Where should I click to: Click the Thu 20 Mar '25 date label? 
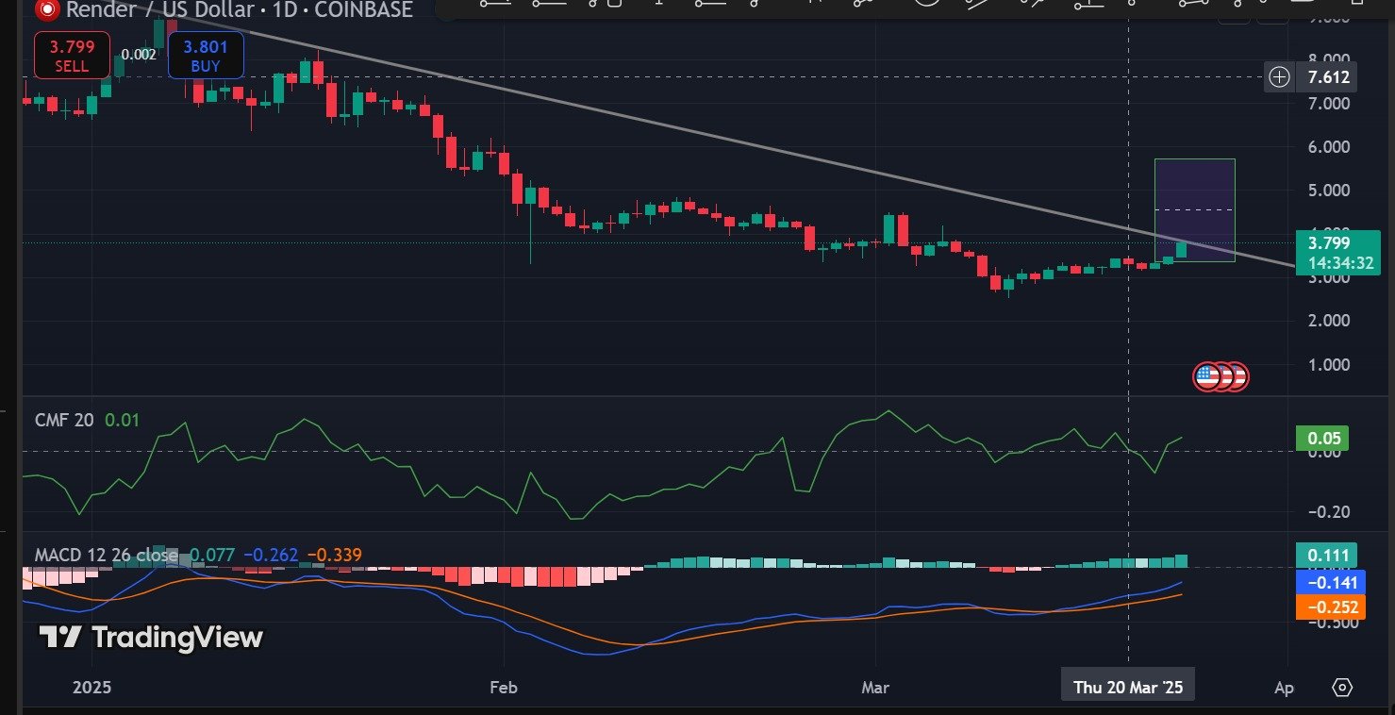(1128, 687)
